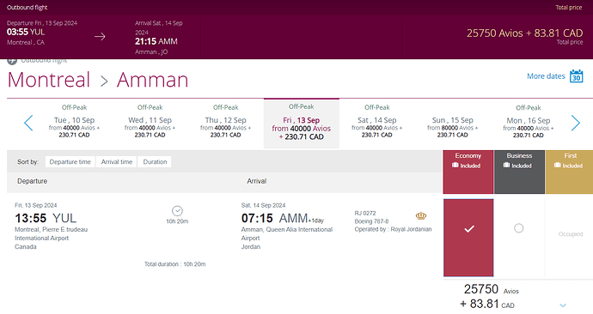The height and width of the screenshot is (314, 593).
Task: Click the Arrival column label
Action: (257, 181)
